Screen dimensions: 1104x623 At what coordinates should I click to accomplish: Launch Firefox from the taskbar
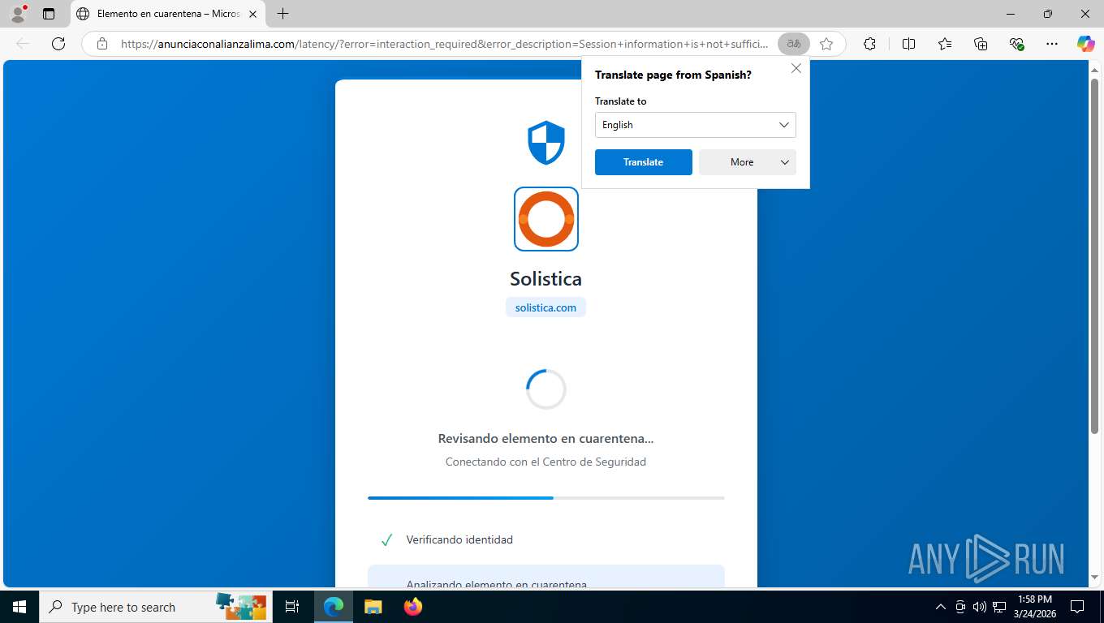coord(412,607)
